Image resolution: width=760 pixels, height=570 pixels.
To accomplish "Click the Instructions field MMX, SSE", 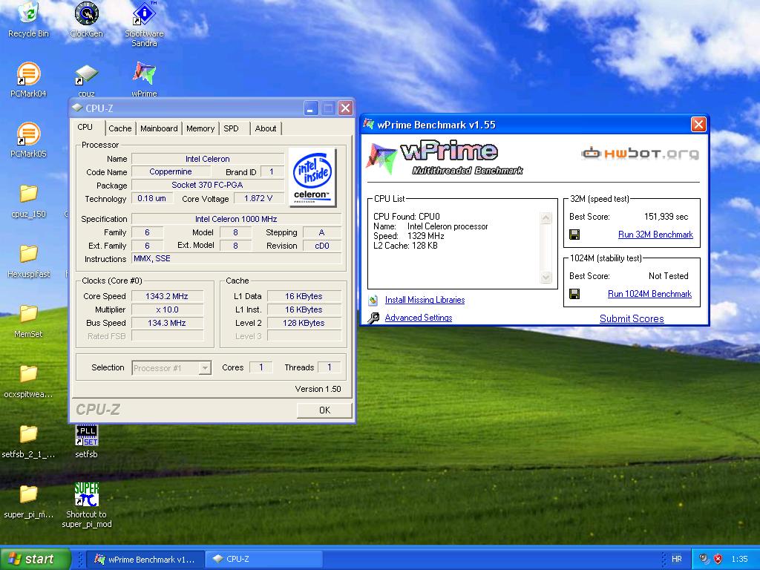I will (236, 259).
